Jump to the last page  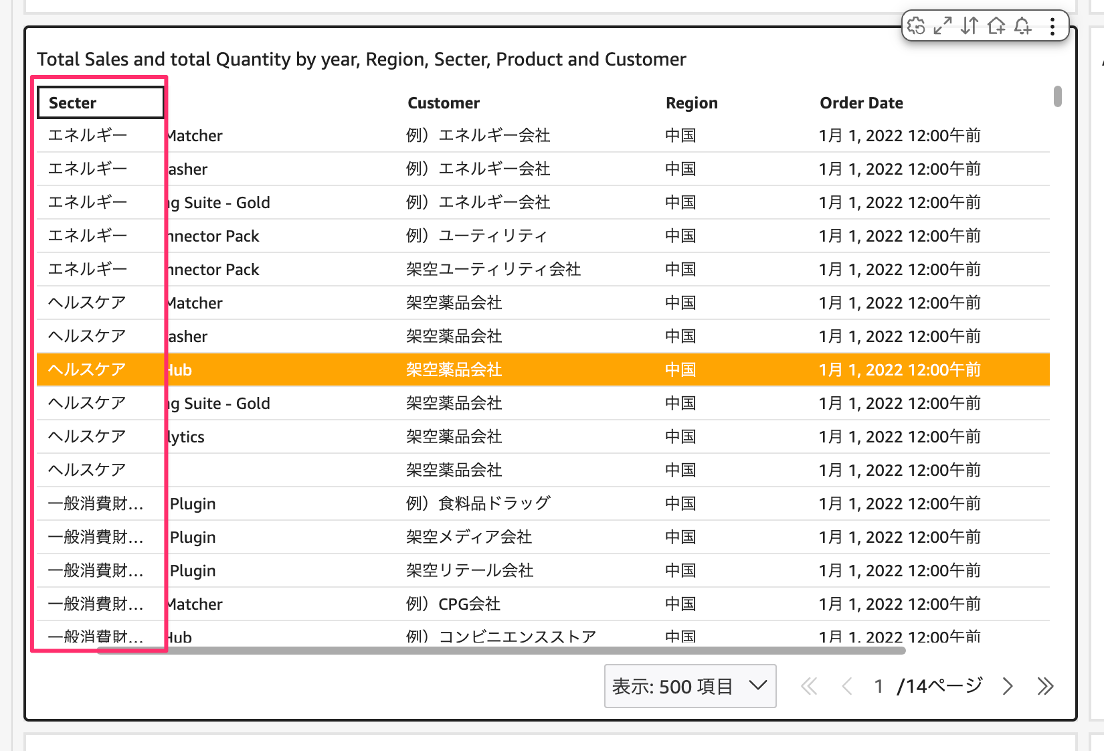[1045, 686]
